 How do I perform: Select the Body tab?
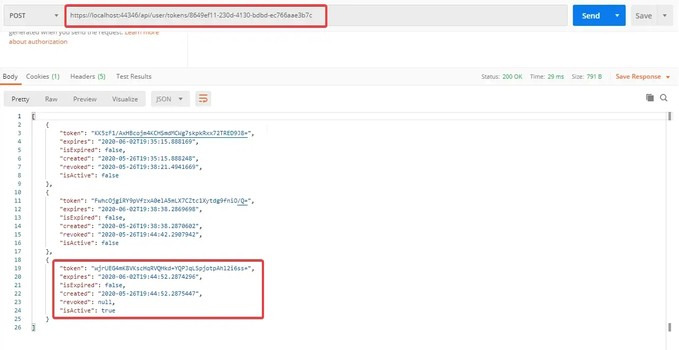[x=10, y=76]
